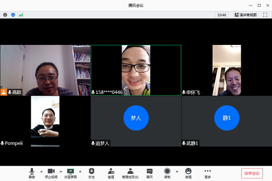Select 申怀飞's video tile
Screen dimensions: 272x181
227,70
